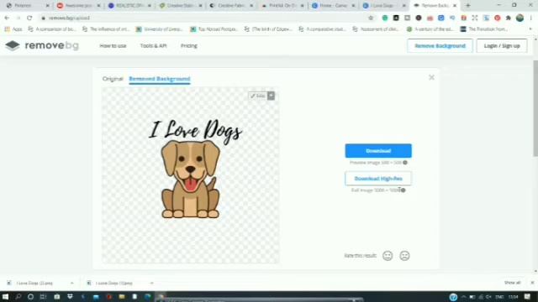Click the Remove Background header button
Image resolution: width=538 pixels, height=302 pixels.
[x=440, y=46]
